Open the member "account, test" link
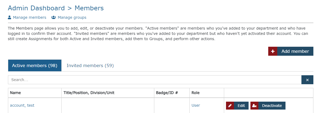The width and height of the screenshot is (324, 113). 22,105
